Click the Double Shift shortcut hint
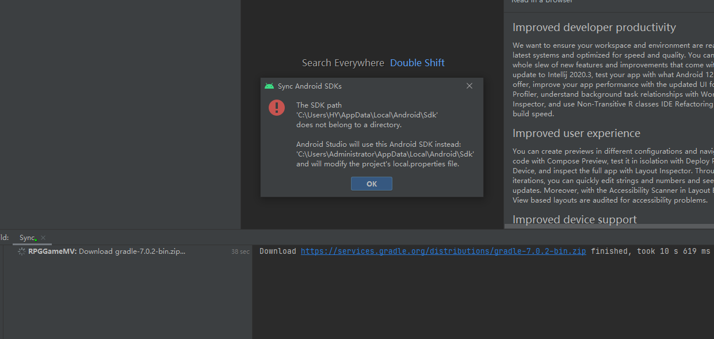 click(x=417, y=63)
